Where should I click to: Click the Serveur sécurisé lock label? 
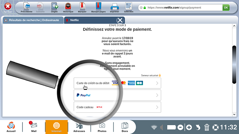(151, 75)
